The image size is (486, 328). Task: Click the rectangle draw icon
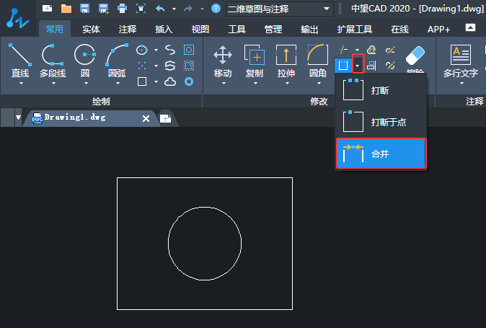click(x=142, y=81)
